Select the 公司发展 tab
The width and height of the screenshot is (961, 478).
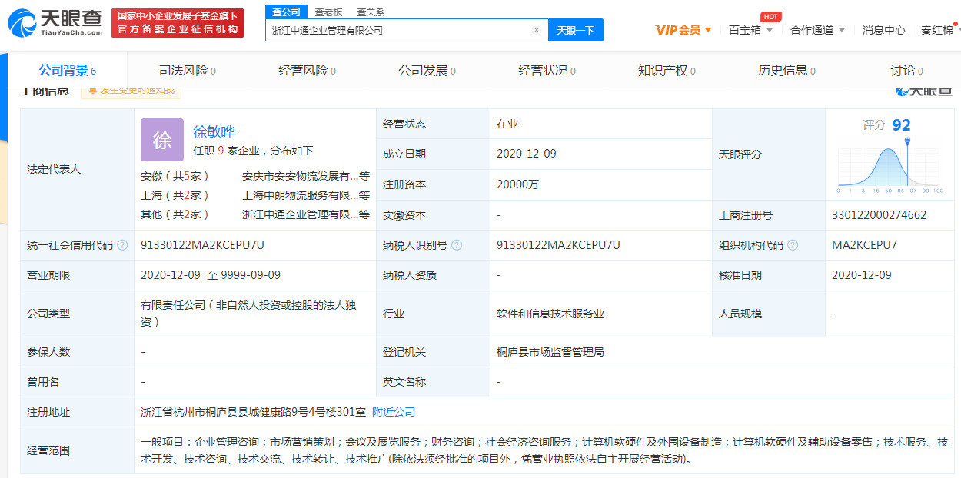(x=427, y=71)
